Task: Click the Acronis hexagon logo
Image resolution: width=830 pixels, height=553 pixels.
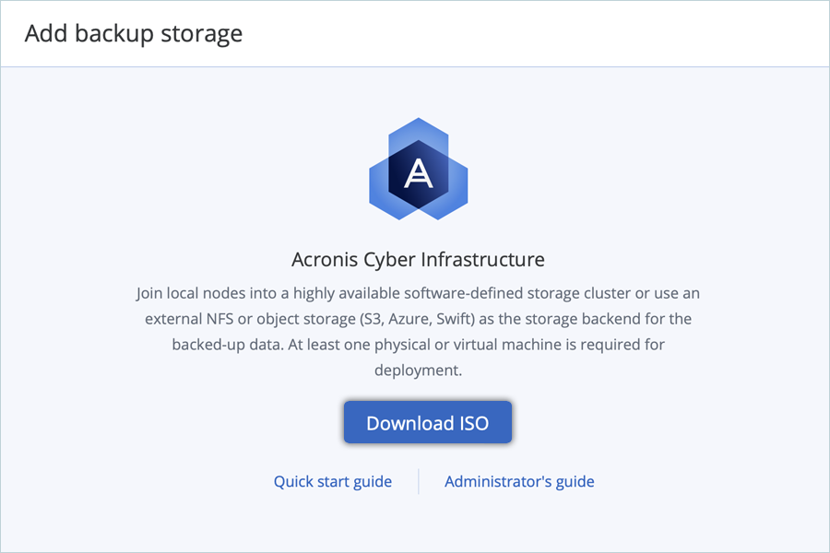Action: [418, 170]
